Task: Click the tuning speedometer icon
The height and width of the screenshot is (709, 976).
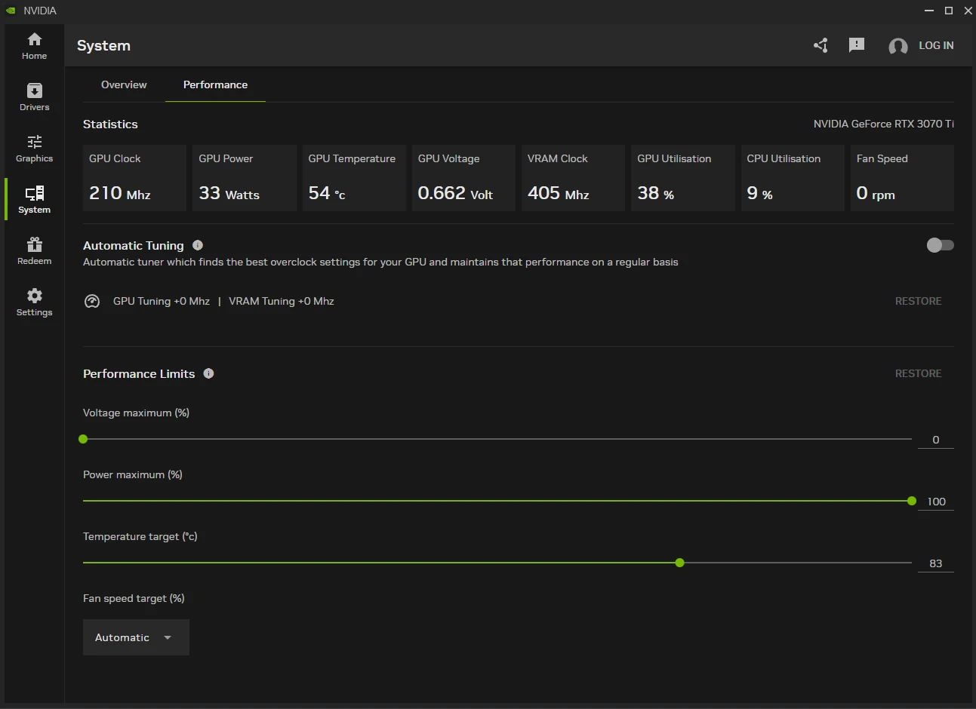Action: click(x=92, y=301)
